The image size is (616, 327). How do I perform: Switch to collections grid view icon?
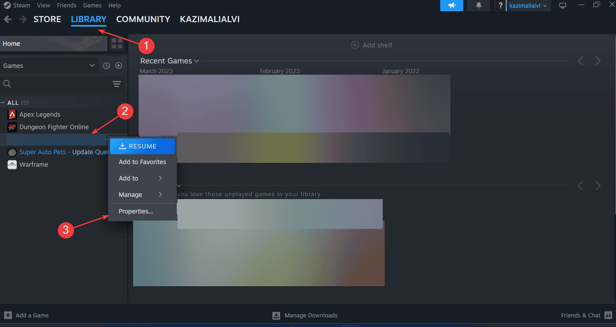click(117, 43)
